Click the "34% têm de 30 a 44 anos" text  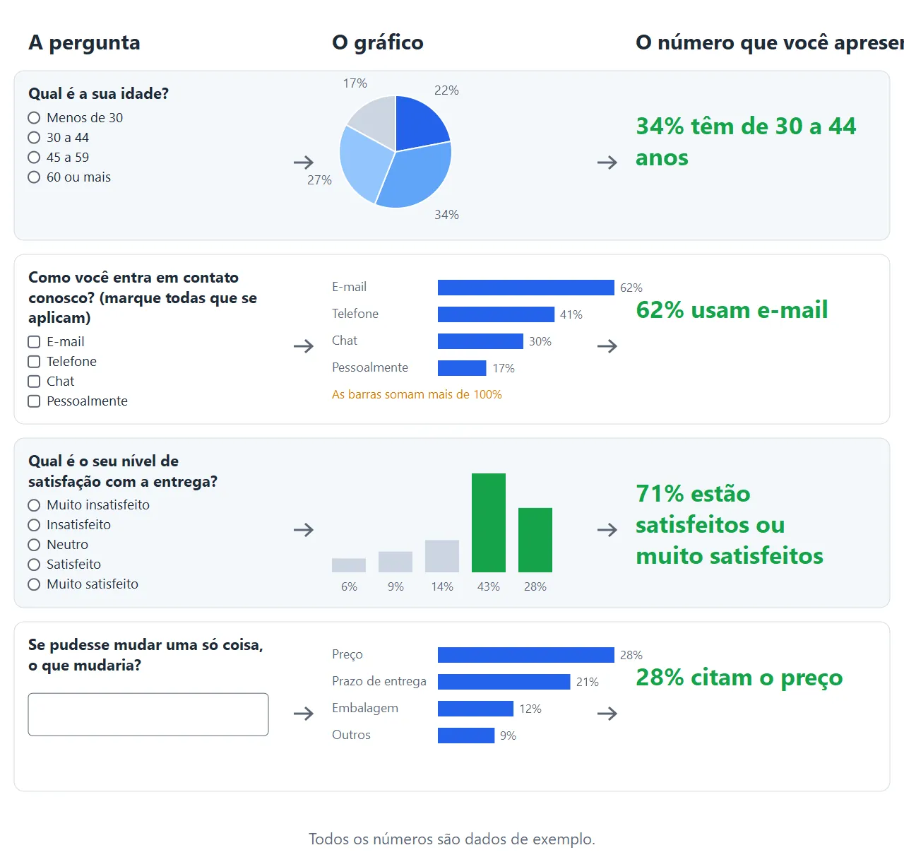click(746, 142)
